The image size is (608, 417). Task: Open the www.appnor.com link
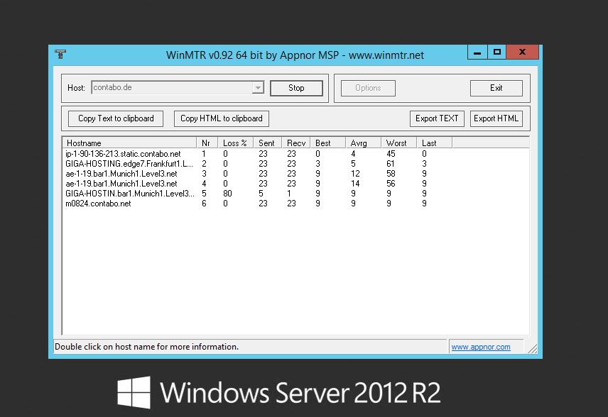(x=480, y=347)
